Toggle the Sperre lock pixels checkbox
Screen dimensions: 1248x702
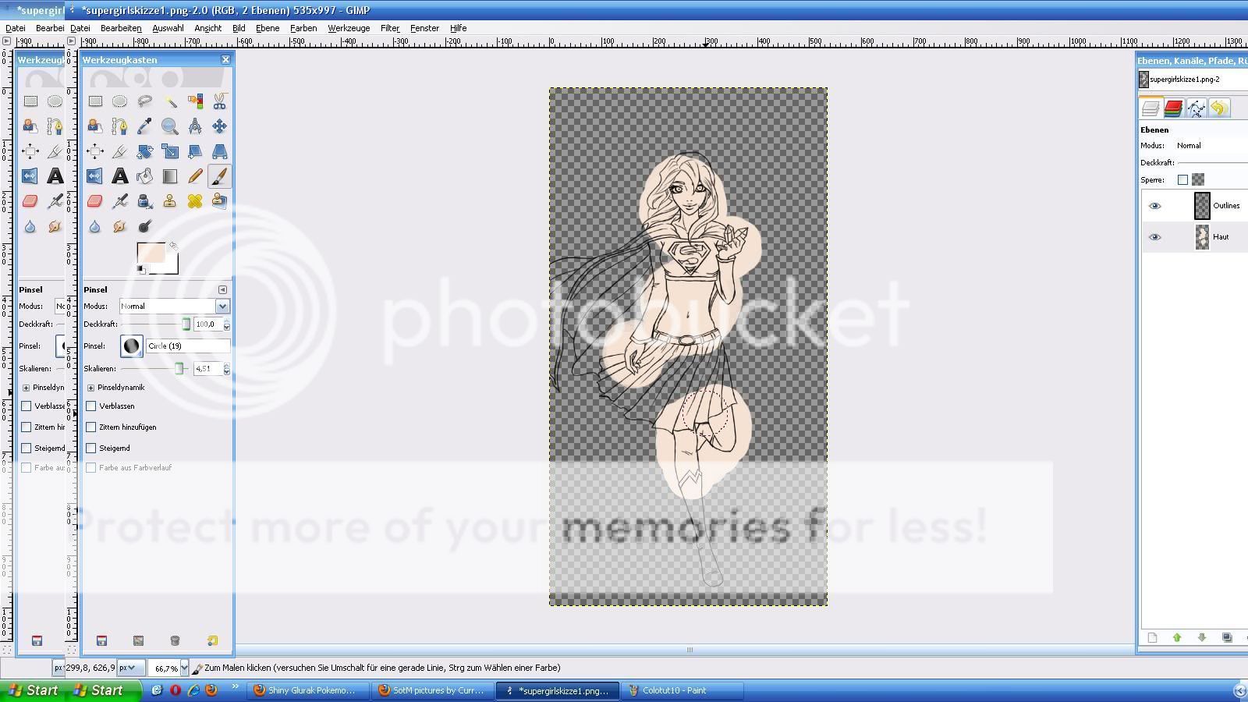tap(1182, 179)
